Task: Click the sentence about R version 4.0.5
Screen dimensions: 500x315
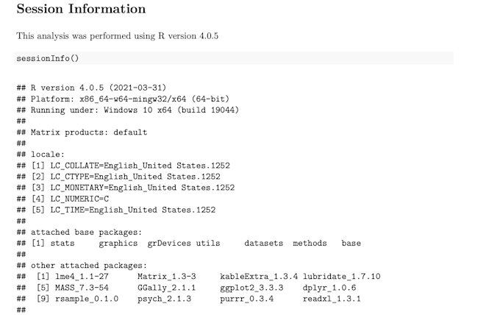Action: [117, 35]
